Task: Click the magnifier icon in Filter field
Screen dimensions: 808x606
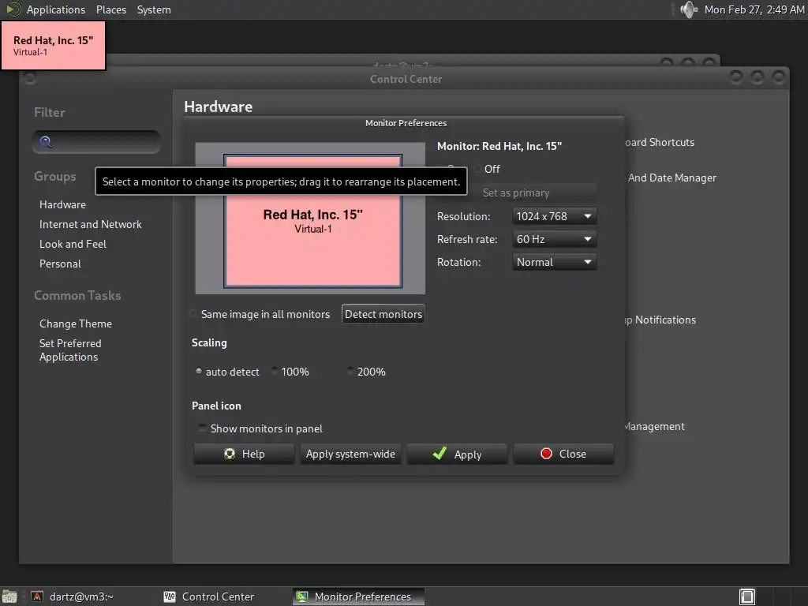Action: click(x=45, y=142)
